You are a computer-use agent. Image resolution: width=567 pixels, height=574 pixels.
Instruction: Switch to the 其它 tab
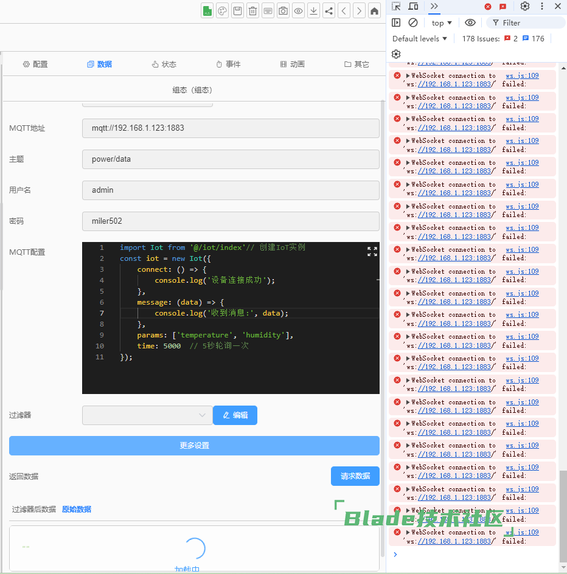coord(357,64)
